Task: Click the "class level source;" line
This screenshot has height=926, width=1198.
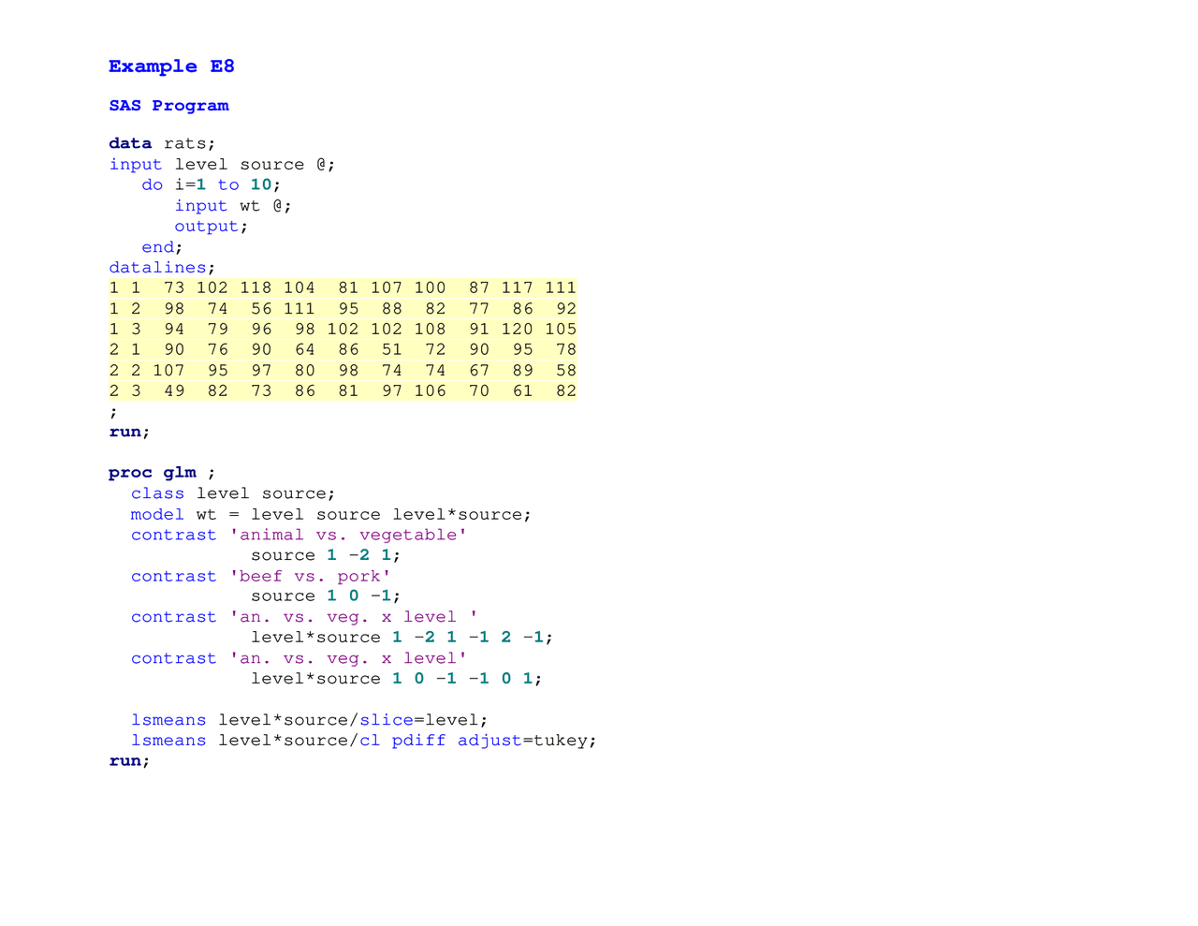Action: pyautogui.click(x=233, y=493)
